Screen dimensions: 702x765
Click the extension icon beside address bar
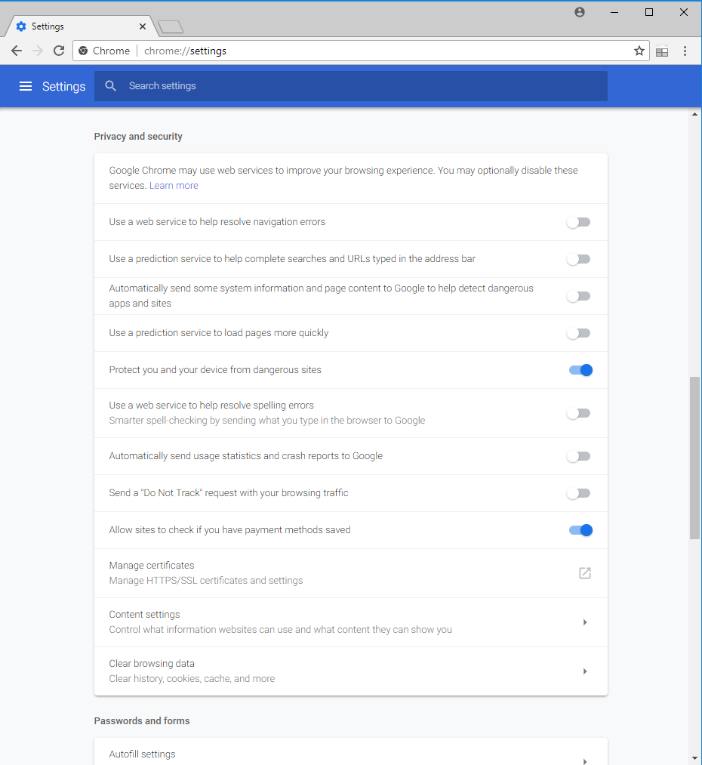click(662, 51)
